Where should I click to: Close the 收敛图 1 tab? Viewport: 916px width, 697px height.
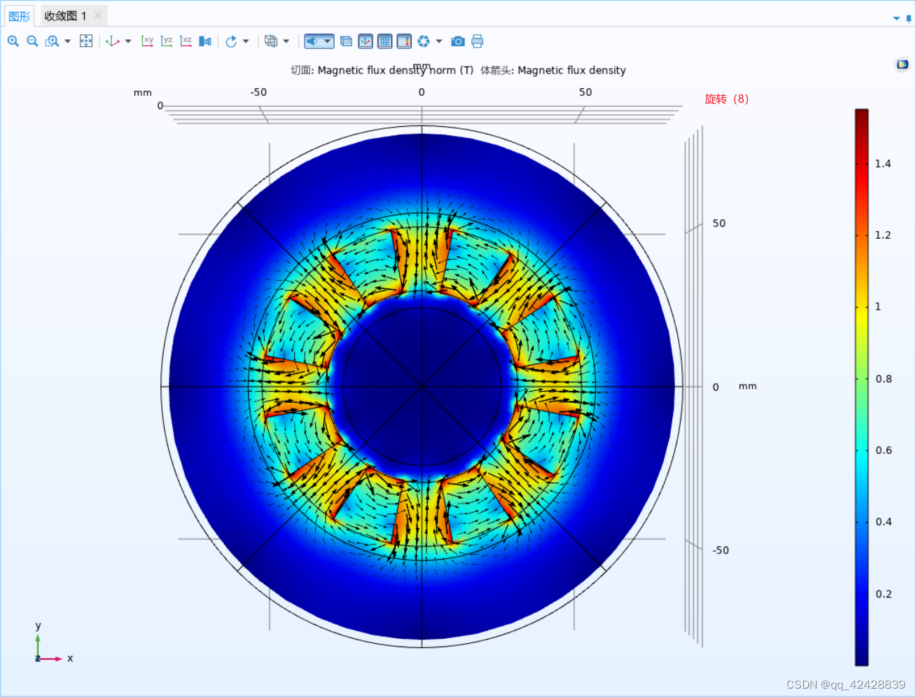pos(98,15)
